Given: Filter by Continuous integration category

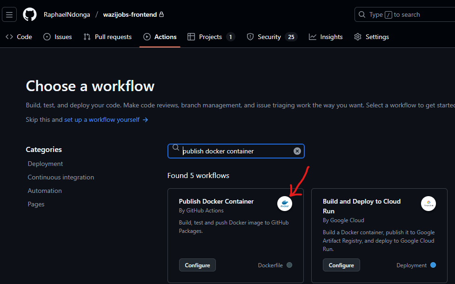Looking at the screenshot, I should 60,177.
